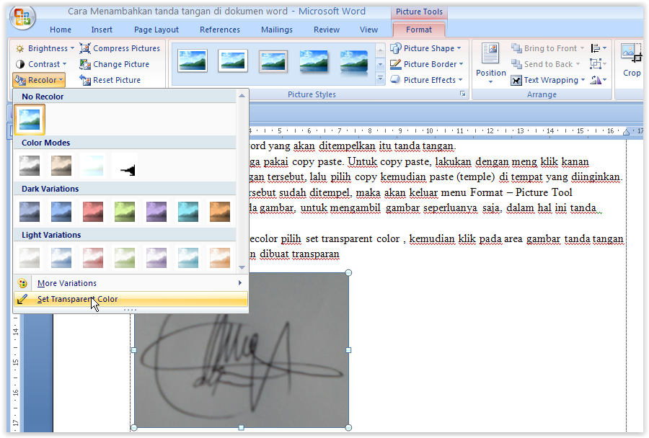This screenshot has width=649, height=438.
Task: Click Reset Picture
Action: point(110,80)
